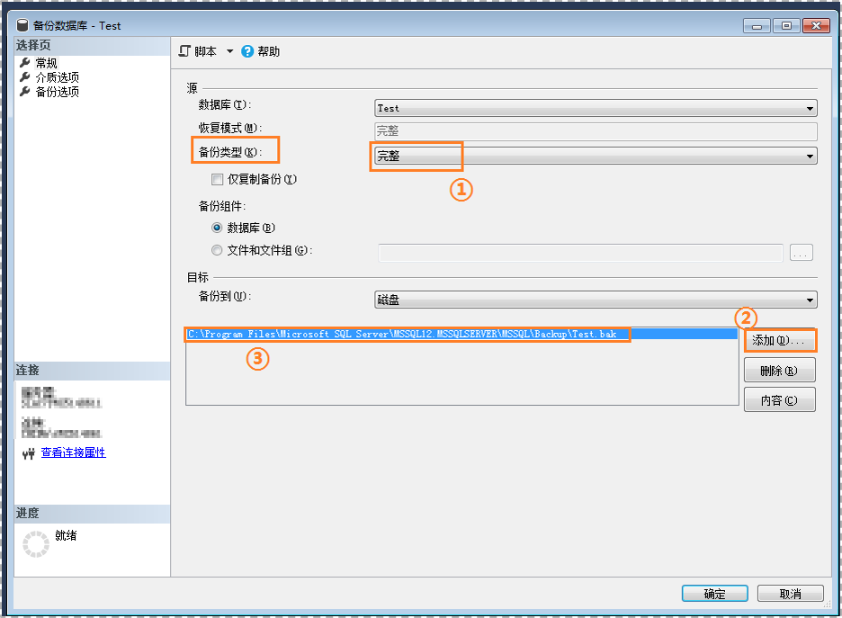This screenshot has height=618, width=842.
Task: Open the 备份到 dropdown showing 磁盘
Action: point(596,300)
